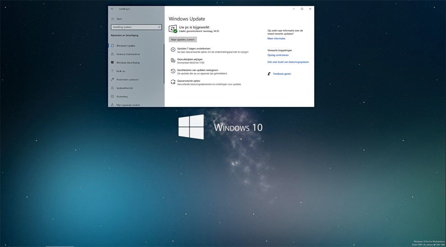The width and height of the screenshot is (446, 247).
Task: Click the search magnifier icon
Action: coord(159,27)
